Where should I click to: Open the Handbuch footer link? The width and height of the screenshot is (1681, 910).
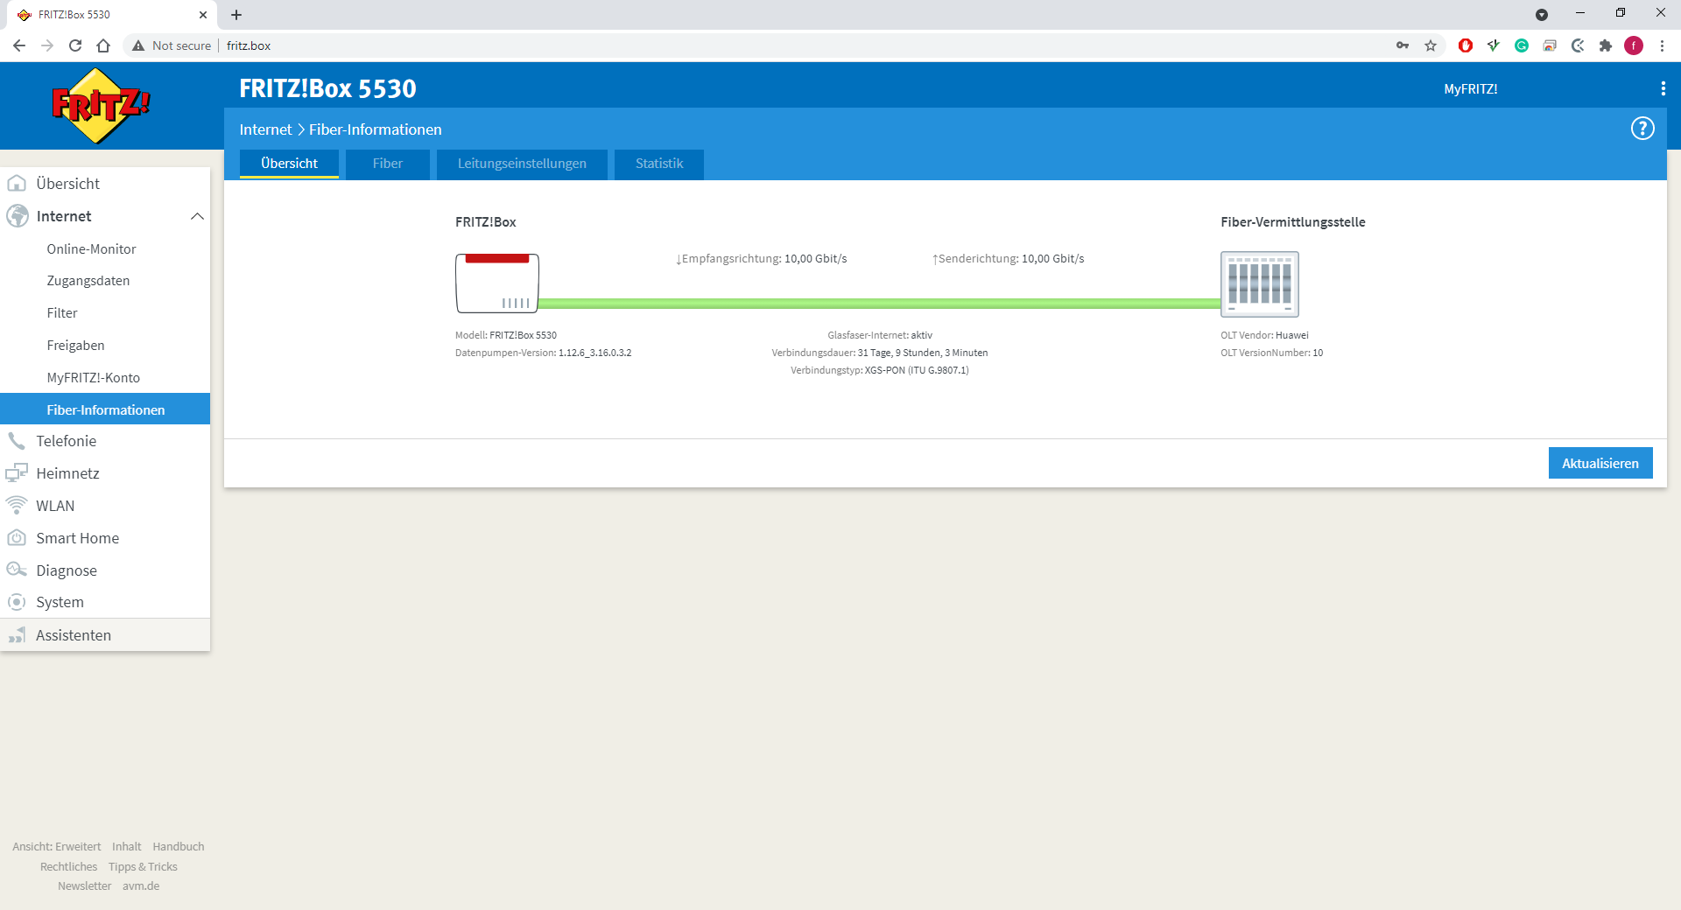[x=179, y=847]
